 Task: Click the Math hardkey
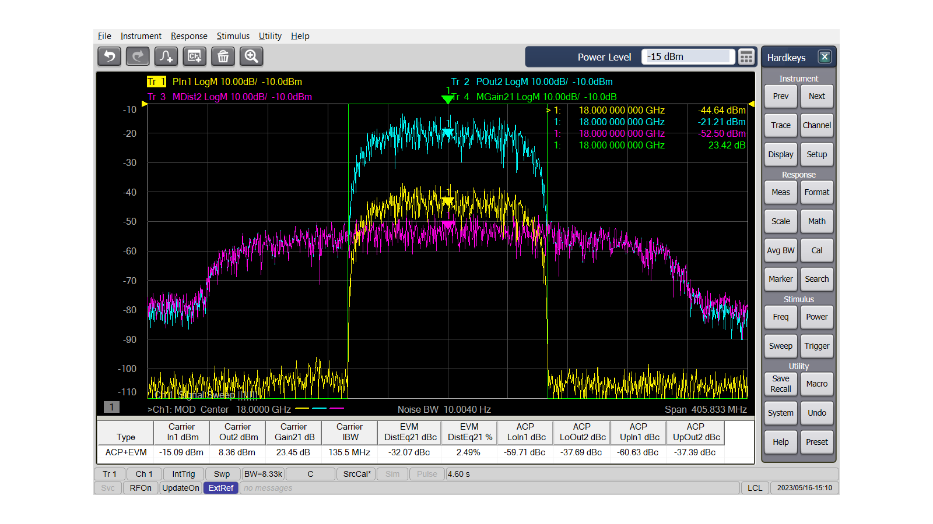click(x=817, y=221)
